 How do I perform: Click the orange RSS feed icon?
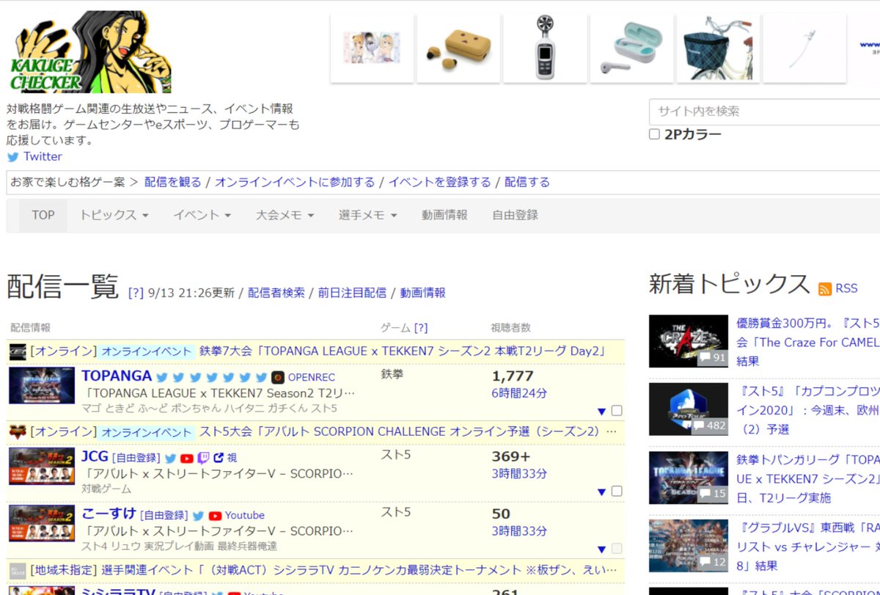(825, 288)
